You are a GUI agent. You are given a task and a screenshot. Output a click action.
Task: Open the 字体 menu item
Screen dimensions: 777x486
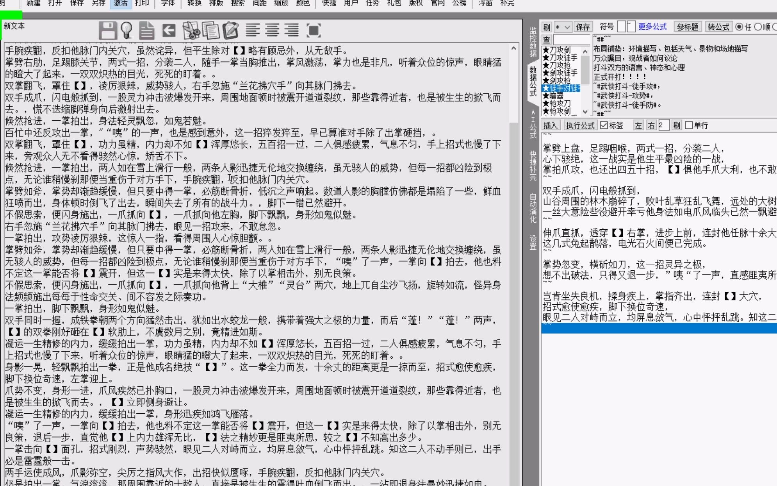tap(168, 3)
